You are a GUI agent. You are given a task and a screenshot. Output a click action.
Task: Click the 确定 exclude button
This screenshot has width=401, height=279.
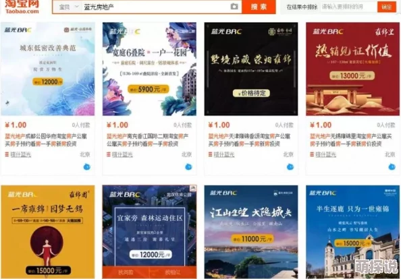pos(386,7)
